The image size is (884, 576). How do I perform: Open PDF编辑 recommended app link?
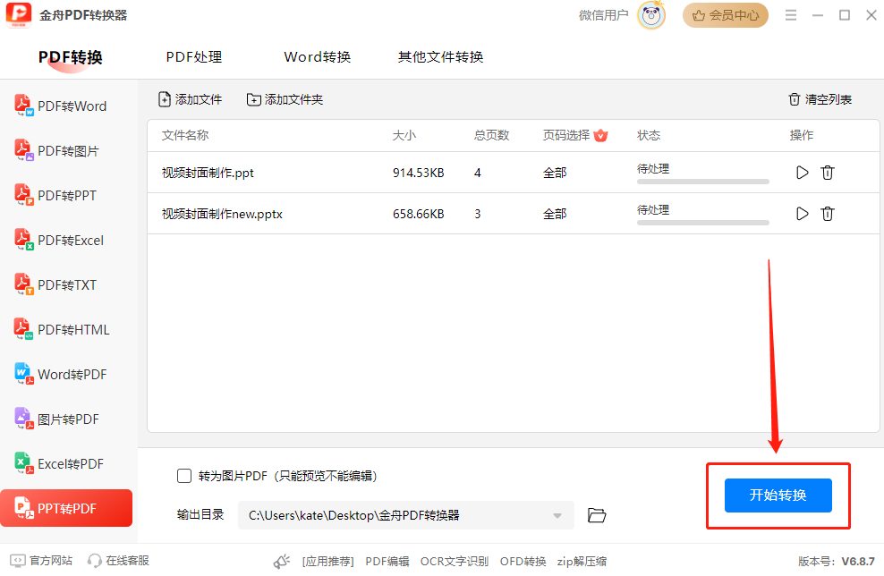[x=387, y=561]
